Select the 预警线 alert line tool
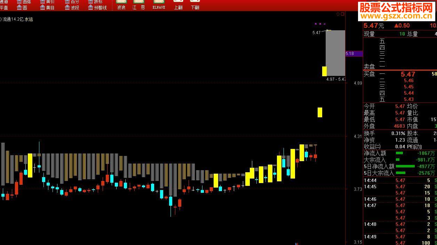Viewport: 437px width, 245px height. pyautogui.click(x=98, y=7)
